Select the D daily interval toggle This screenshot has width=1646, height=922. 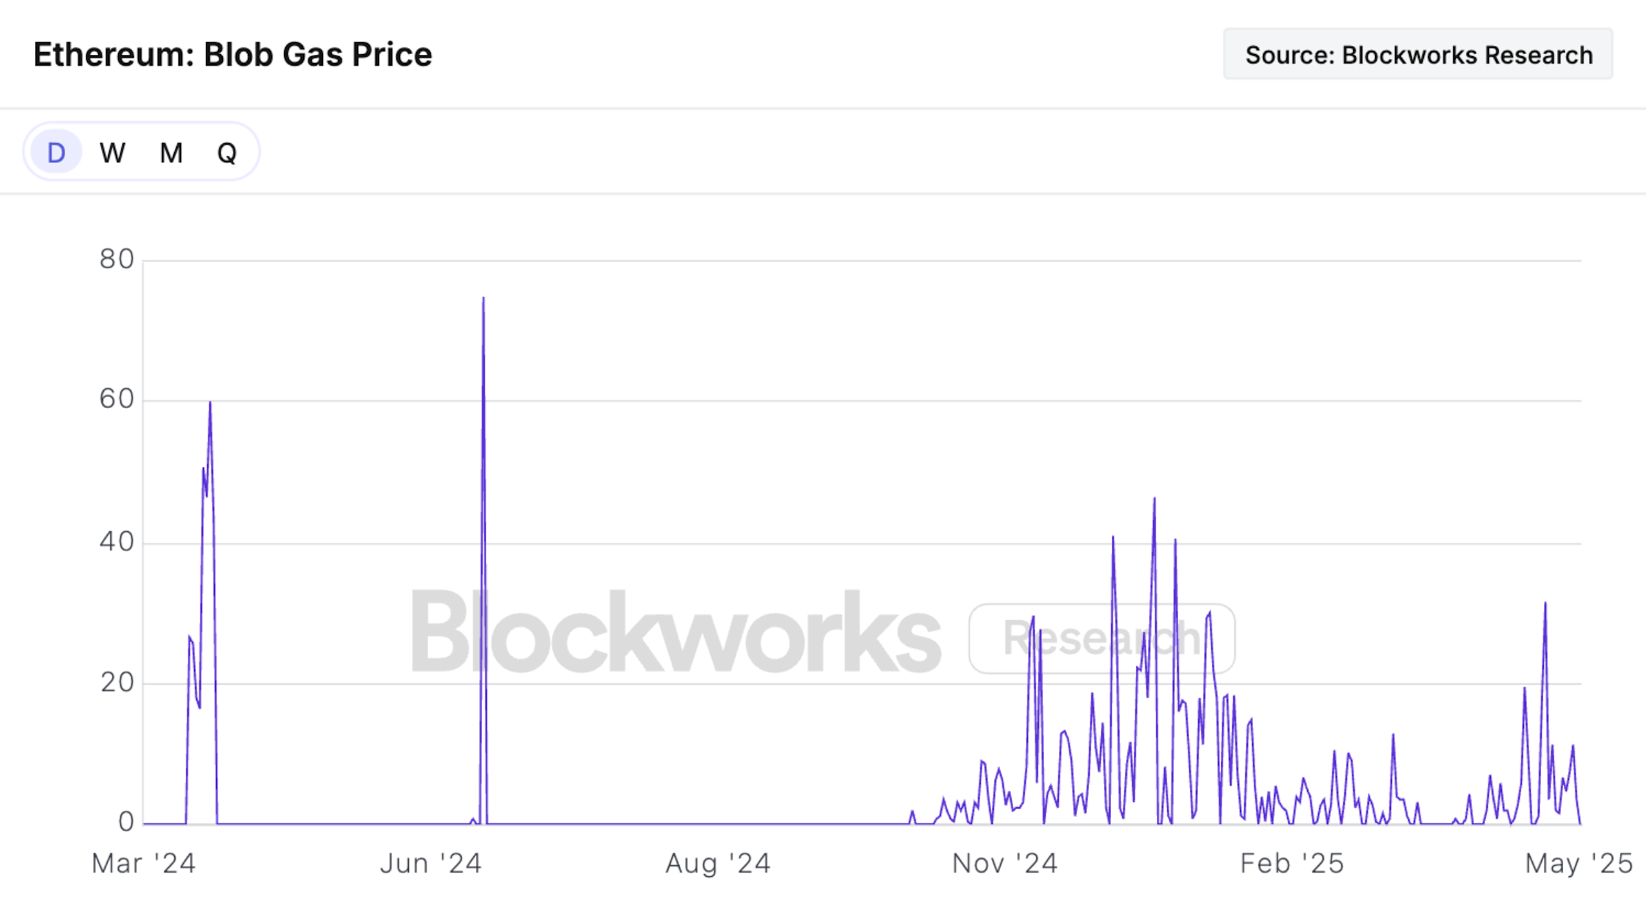tap(56, 151)
